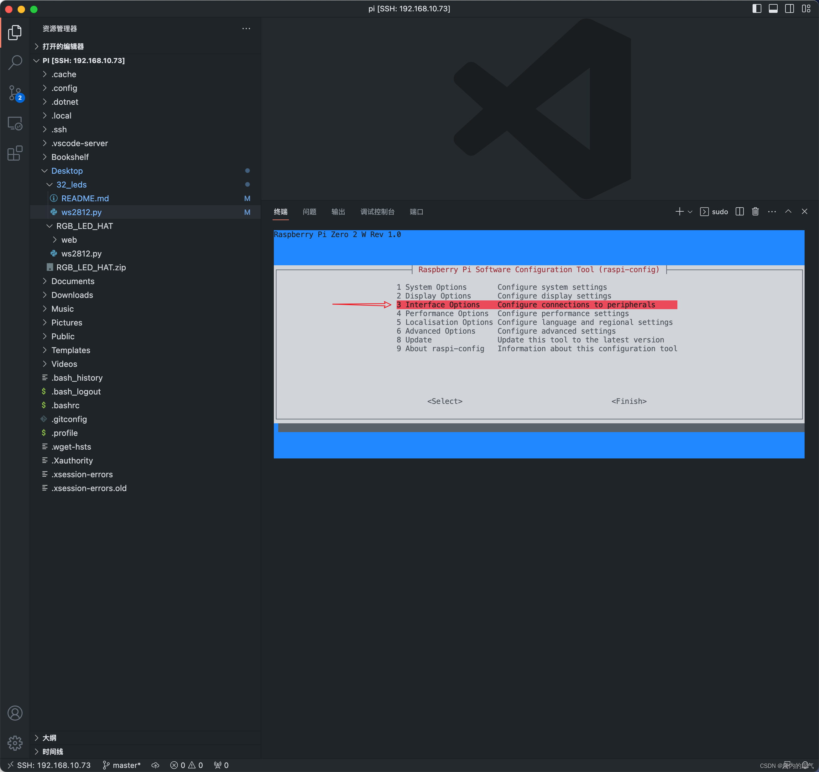Expand the Templates folder
819x772 pixels.
pos(145,350)
